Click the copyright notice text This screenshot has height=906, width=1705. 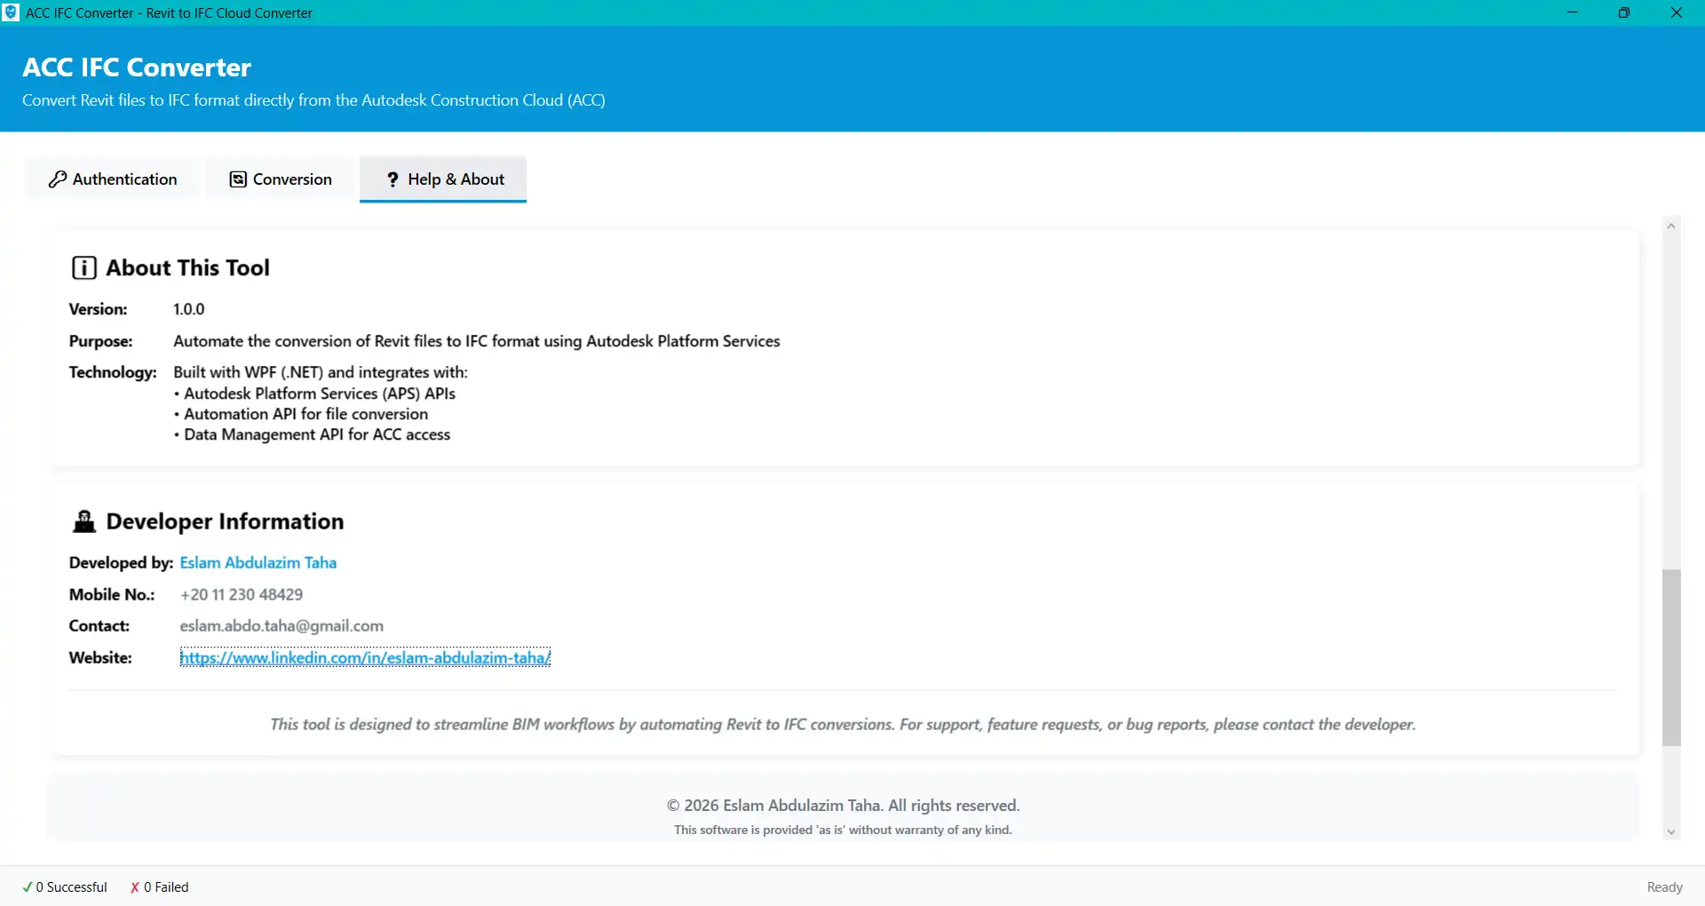[842, 805]
